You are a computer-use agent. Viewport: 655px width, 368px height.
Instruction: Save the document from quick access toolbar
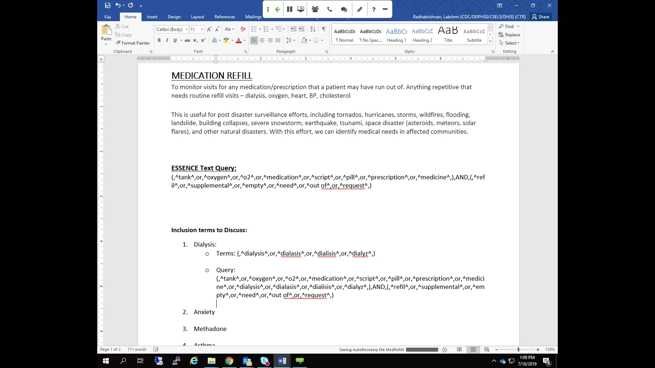[x=108, y=5]
